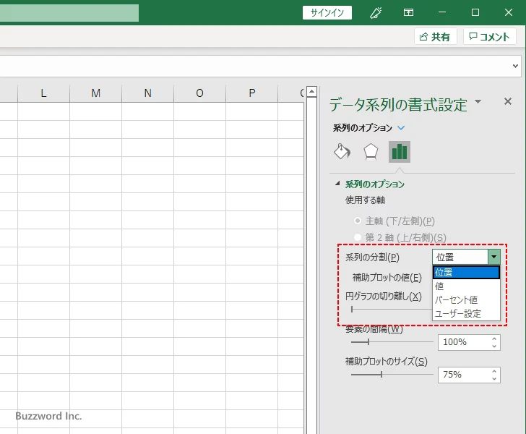Click the サインイン button

coord(327,13)
